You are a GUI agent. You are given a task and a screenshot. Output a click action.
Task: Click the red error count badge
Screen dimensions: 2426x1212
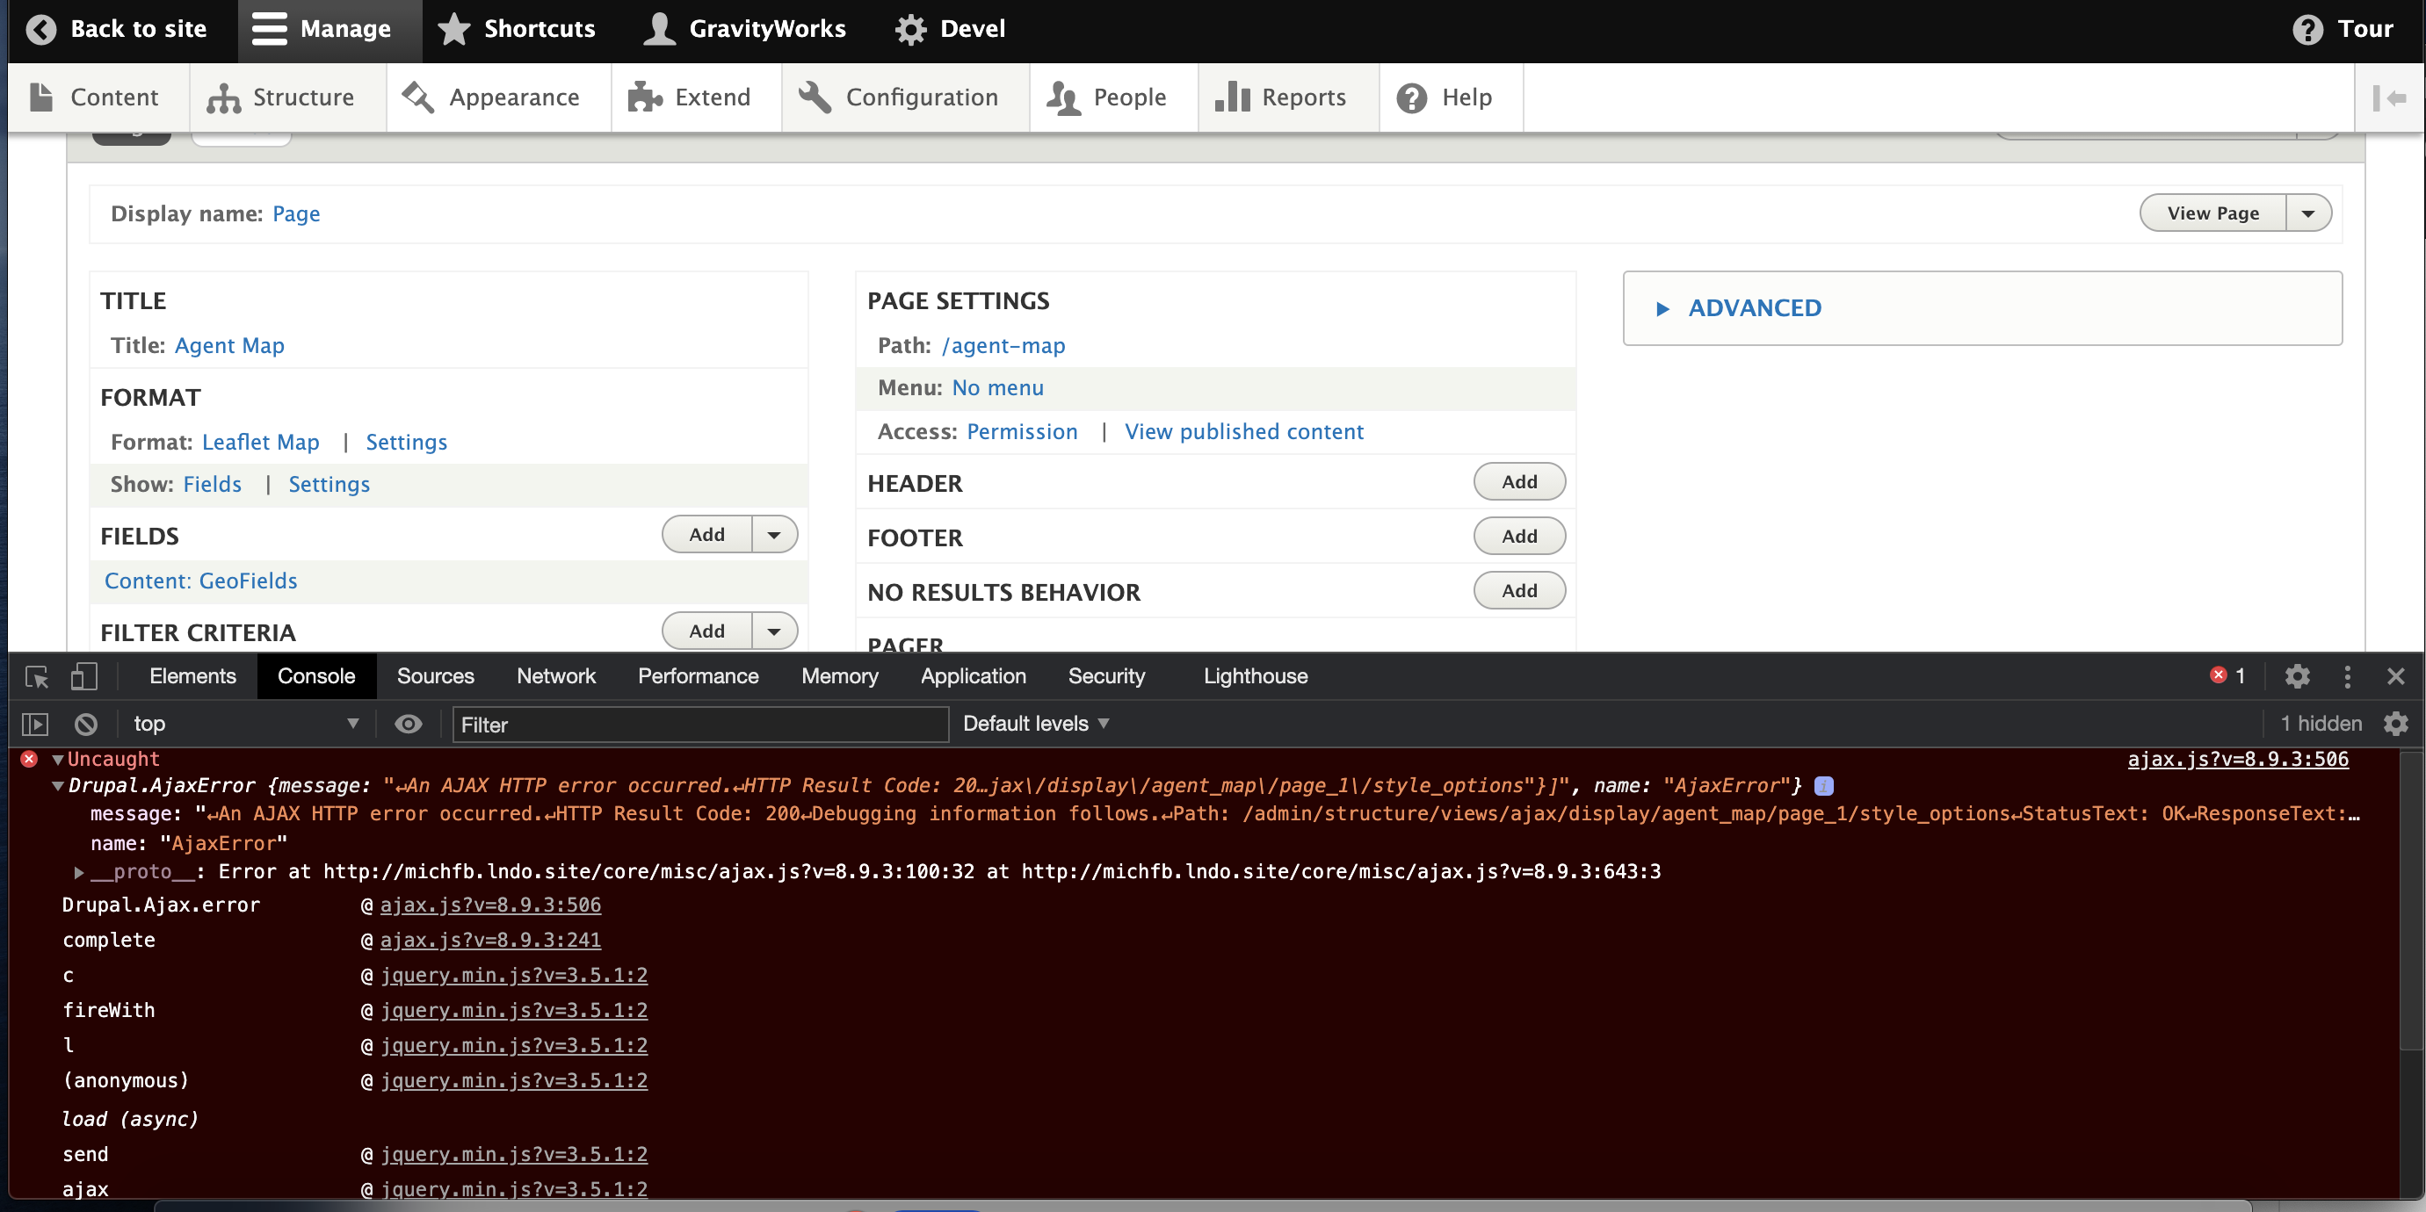[x=2227, y=675]
